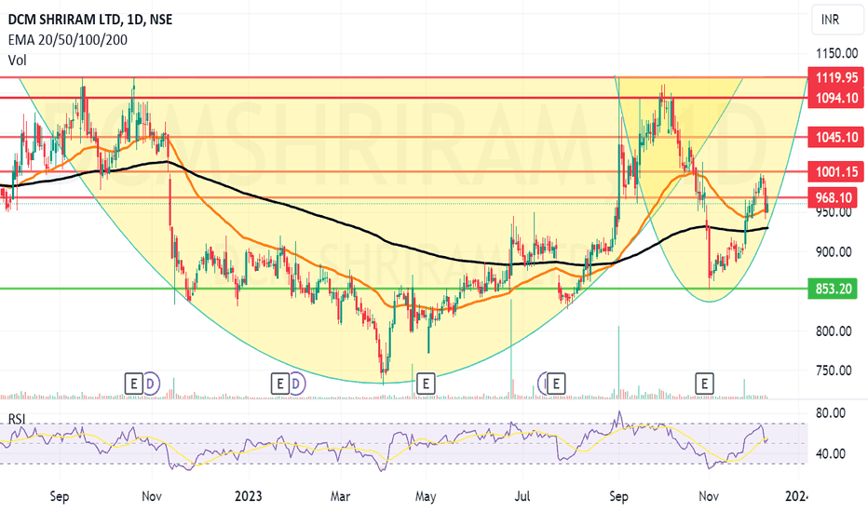Click the 1045.10 red price label
The width and height of the screenshot is (868, 512).
pos(836,137)
